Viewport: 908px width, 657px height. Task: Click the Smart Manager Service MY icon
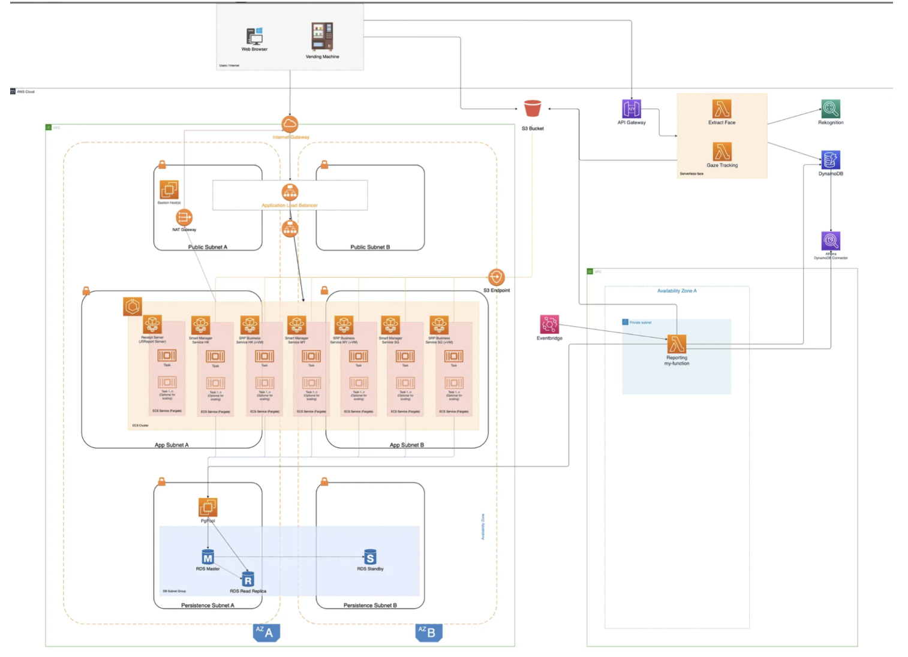pyautogui.click(x=297, y=326)
